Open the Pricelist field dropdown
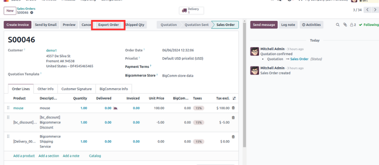 [x=182, y=58]
